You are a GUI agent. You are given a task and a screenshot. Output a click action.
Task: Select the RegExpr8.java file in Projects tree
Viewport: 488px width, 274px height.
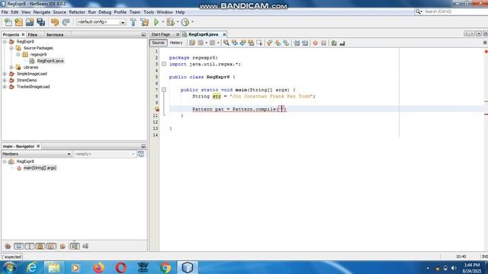coord(50,61)
